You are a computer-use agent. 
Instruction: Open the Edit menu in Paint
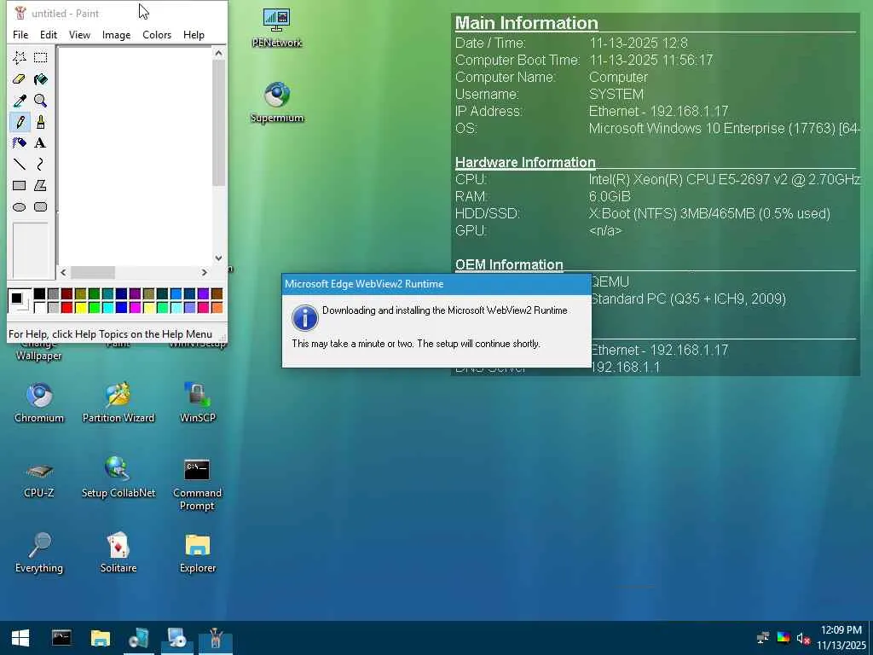[49, 34]
